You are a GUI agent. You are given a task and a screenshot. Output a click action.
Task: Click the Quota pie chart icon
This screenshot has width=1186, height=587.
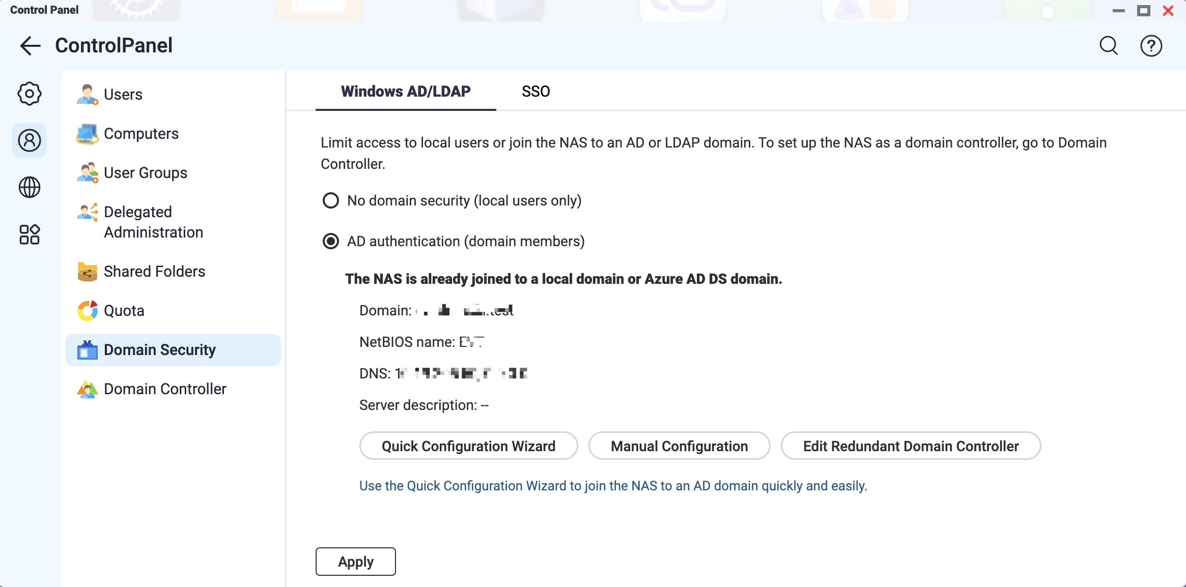[x=87, y=311]
